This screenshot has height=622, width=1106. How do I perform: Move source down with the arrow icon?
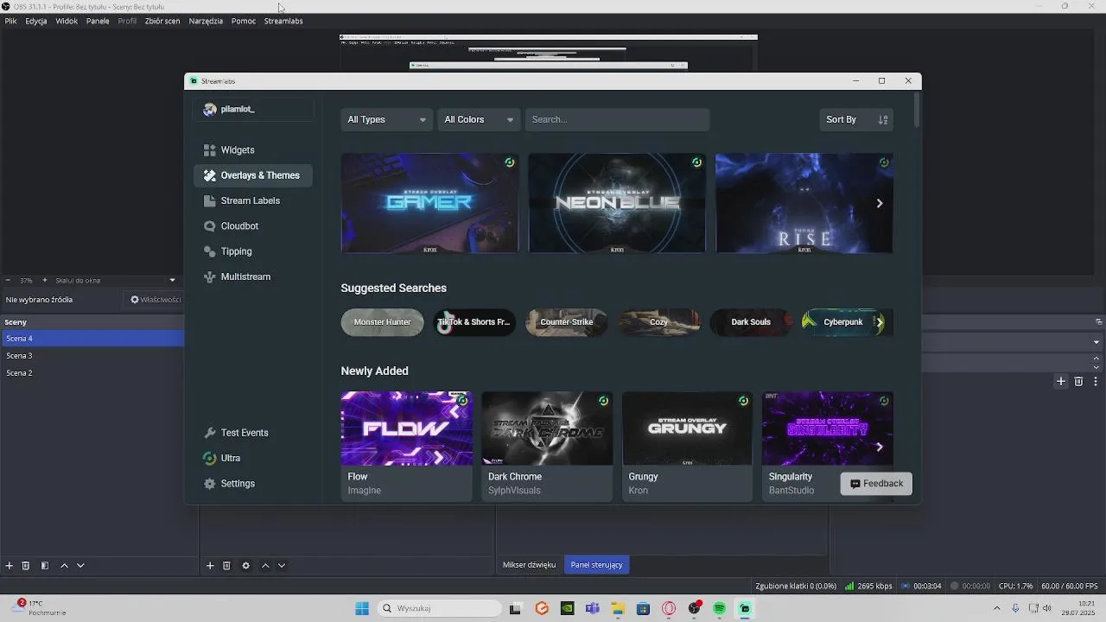[282, 566]
